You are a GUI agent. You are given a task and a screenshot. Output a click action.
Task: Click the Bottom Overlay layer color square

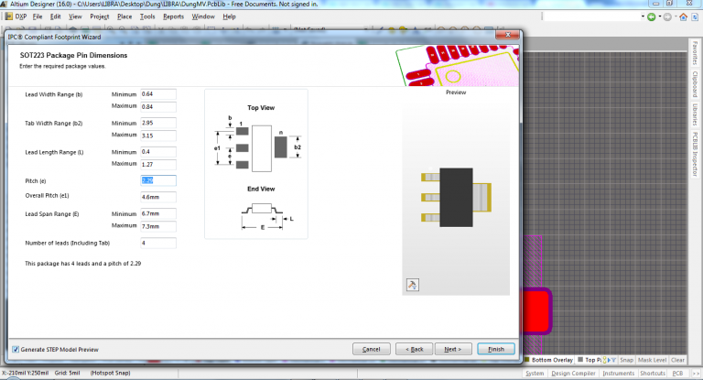click(x=526, y=360)
